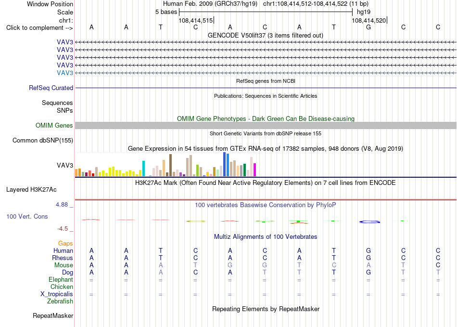Screen dimensions: 457x327
Task: Click 'Human Feb. 2009 (GRCh37/hg19)' text
Action: click(210, 4)
